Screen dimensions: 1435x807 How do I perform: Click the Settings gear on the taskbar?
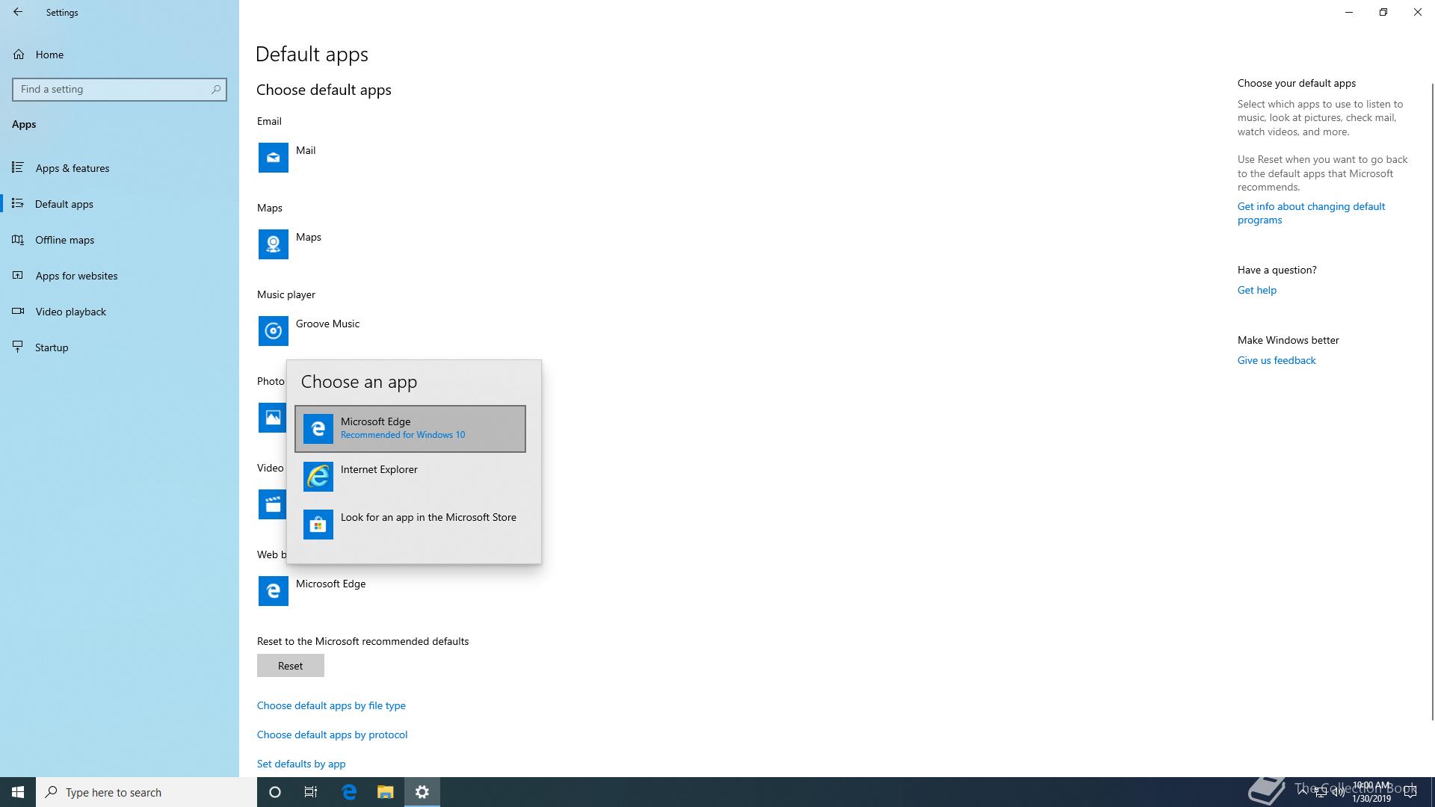[422, 792]
